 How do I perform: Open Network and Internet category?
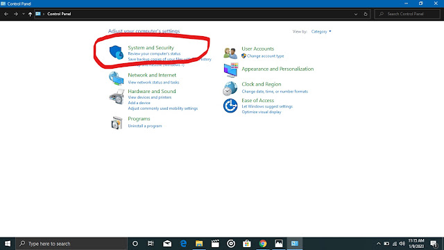(152, 75)
